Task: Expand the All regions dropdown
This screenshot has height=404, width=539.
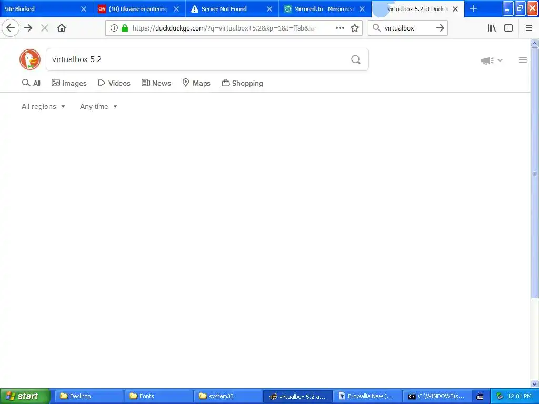Action: point(43,106)
